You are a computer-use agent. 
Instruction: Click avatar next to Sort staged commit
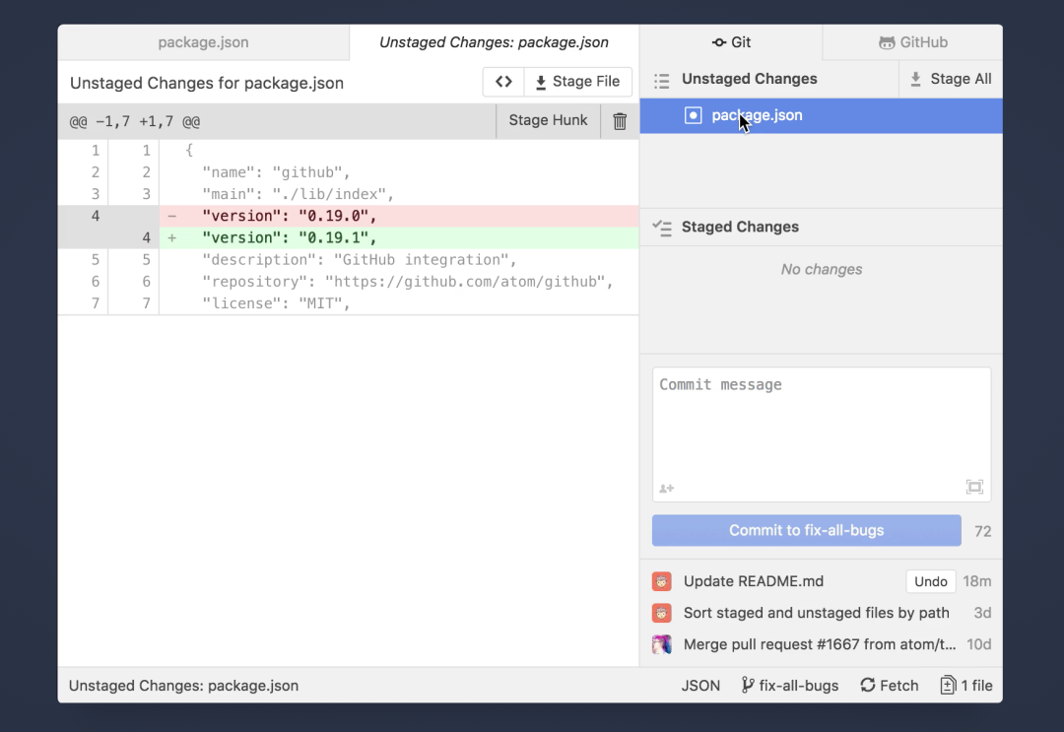click(x=662, y=613)
